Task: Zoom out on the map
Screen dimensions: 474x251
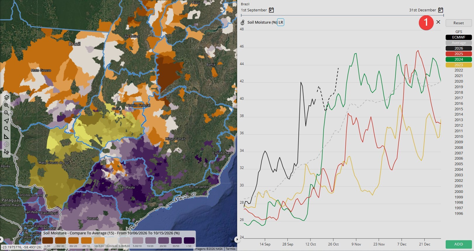Action: (6, 113)
